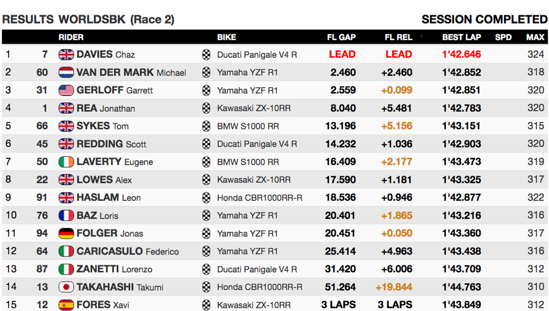This screenshot has height=311, width=549.
Task: Click the Spanish flag beside FORES Xavi
Action: click(x=66, y=305)
